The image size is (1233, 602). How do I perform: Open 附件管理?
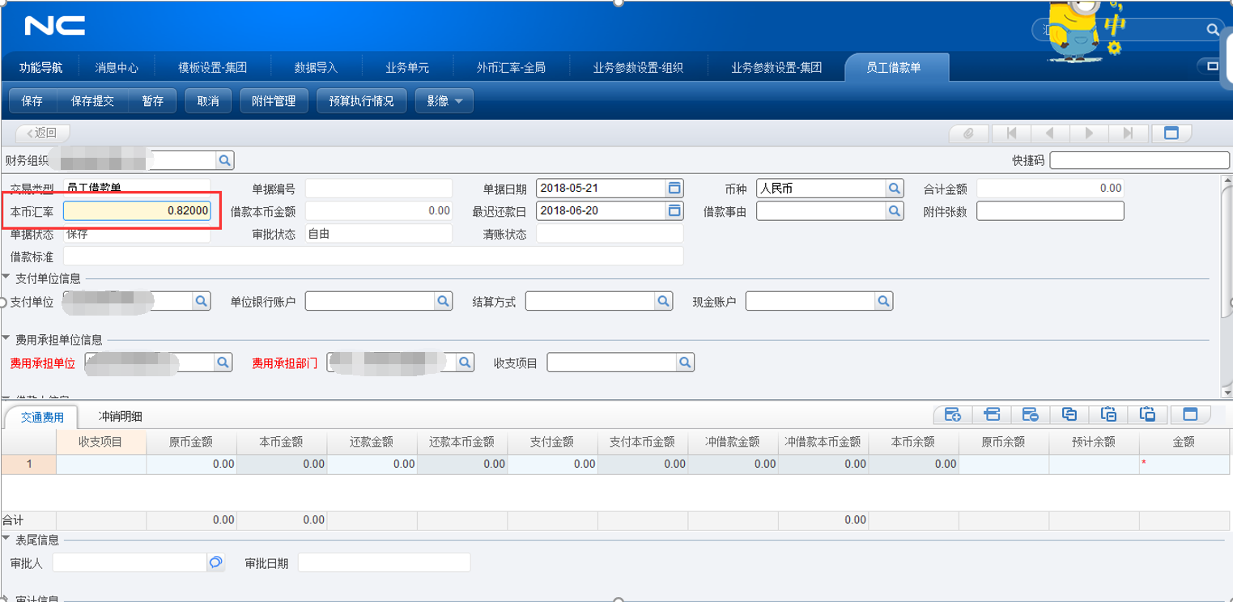[274, 101]
